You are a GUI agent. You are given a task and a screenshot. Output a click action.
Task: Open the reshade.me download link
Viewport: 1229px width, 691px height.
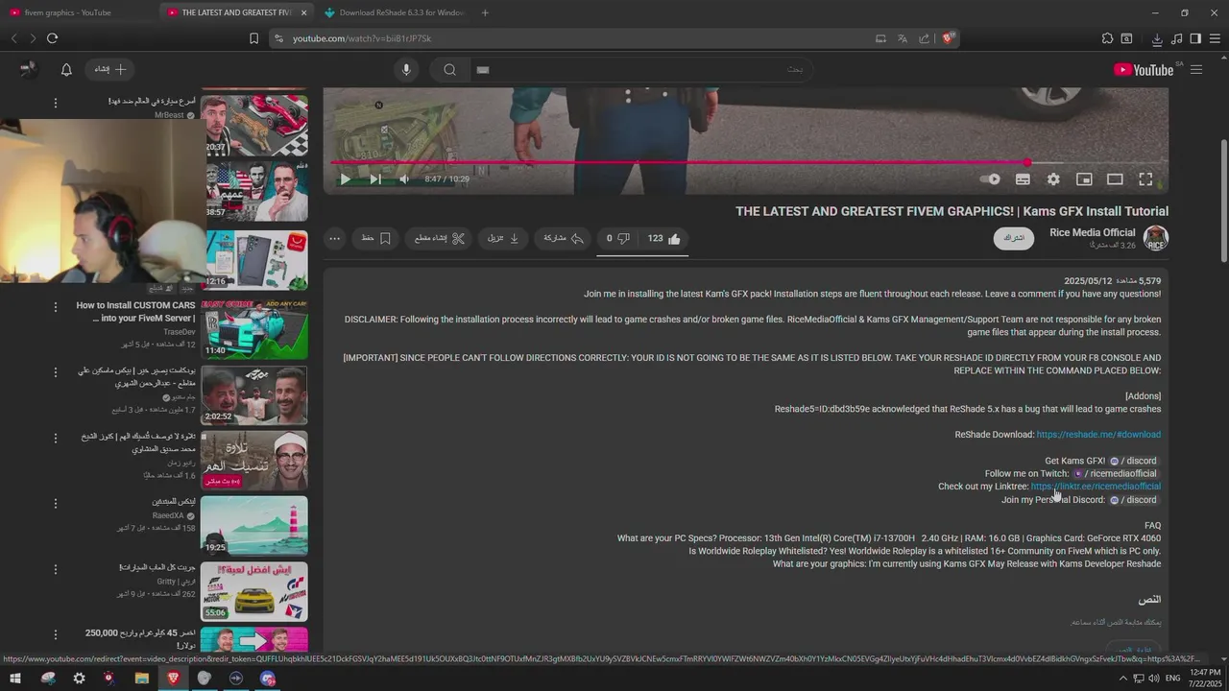coord(1098,435)
